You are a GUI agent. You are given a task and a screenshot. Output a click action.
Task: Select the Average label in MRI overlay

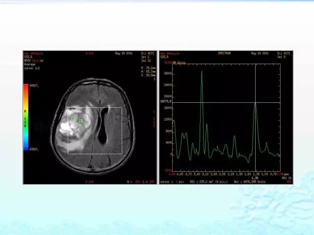click(x=29, y=64)
